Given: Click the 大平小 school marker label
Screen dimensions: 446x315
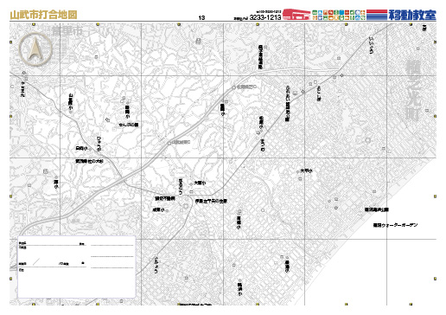Looking at the screenshot, I should point(307,170).
